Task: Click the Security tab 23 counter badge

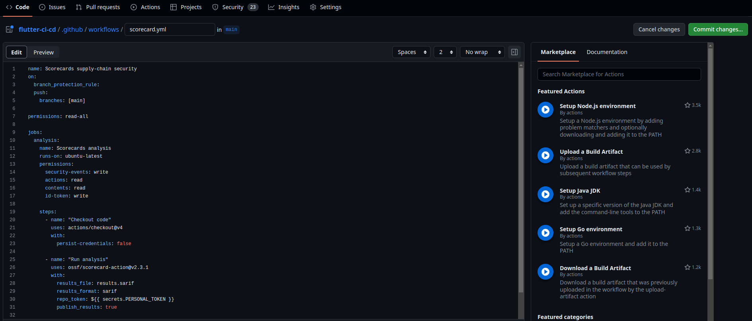Action: tap(253, 7)
